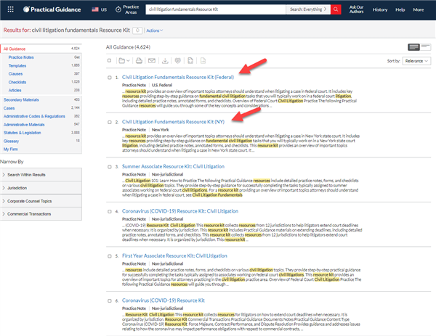Click the folder save icon in toolbar
436x336 pixels.
pyautogui.click(x=122, y=60)
